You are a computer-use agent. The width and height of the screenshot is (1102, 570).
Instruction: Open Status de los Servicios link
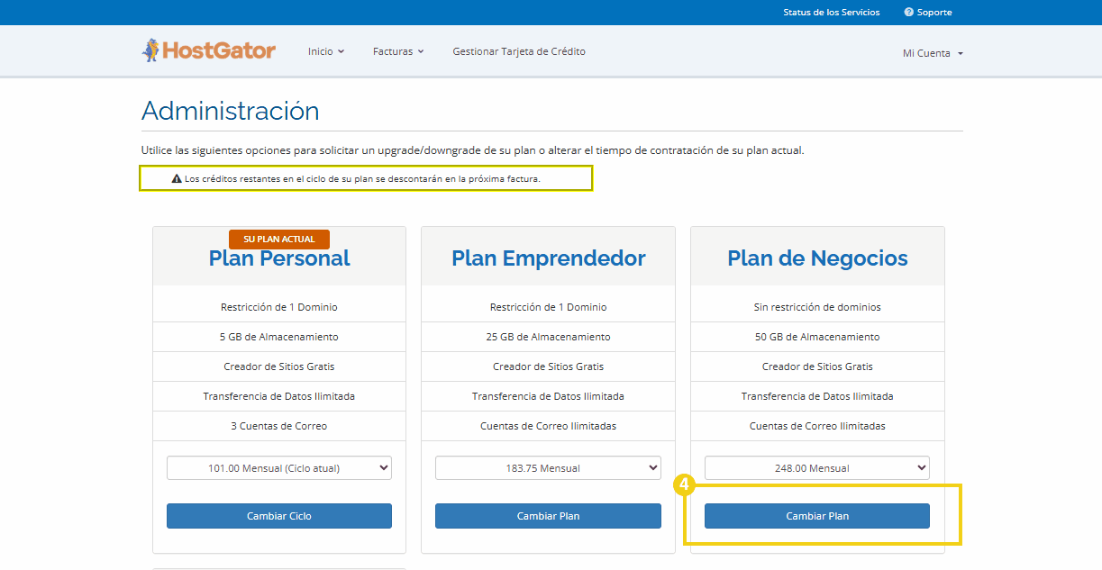point(831,13)
